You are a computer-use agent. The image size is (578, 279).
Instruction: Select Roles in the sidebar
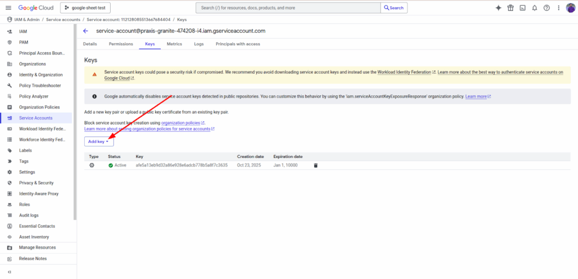(x=24, y=205)
